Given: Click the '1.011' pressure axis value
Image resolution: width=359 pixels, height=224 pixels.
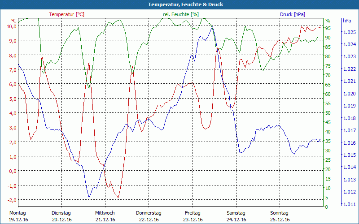Looking at the screenshot, I should tap(350, 204).
